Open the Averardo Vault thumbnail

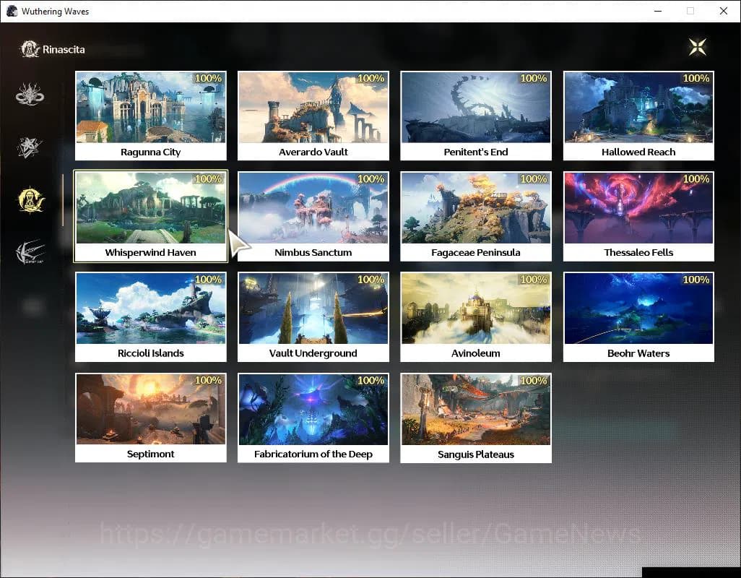pos(313,107)
